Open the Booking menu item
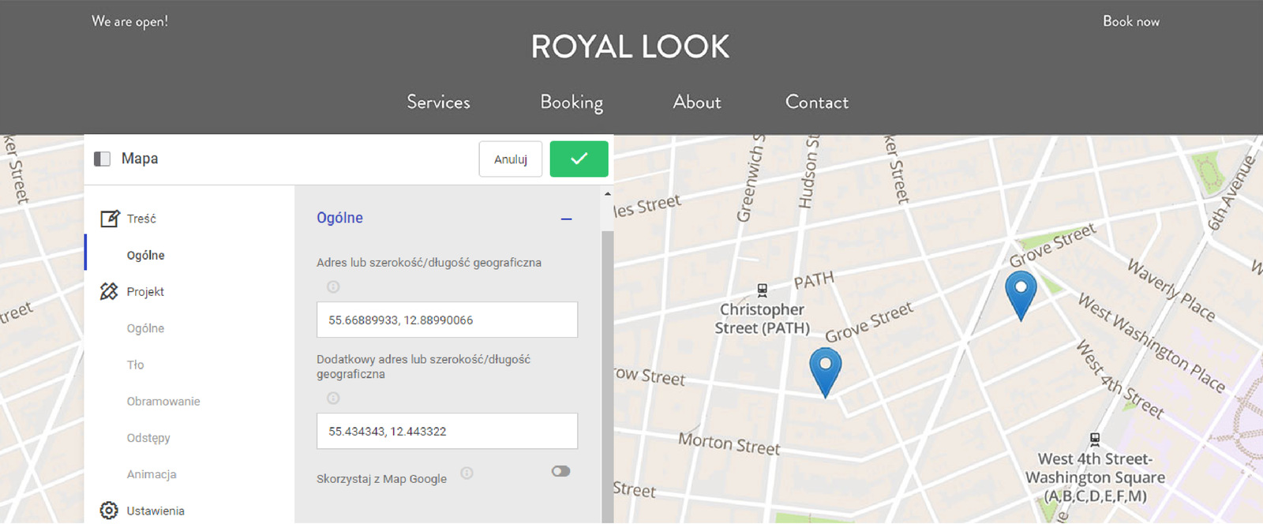1263x524 pixels. pyautogui.click(x=572, y=103)
